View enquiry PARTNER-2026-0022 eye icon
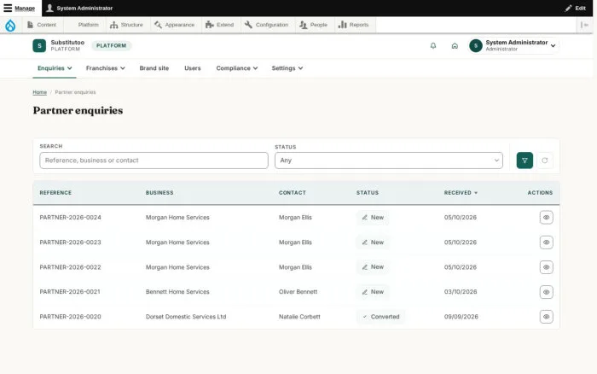Screen dimensions: 597x374 tap(547, 267)
